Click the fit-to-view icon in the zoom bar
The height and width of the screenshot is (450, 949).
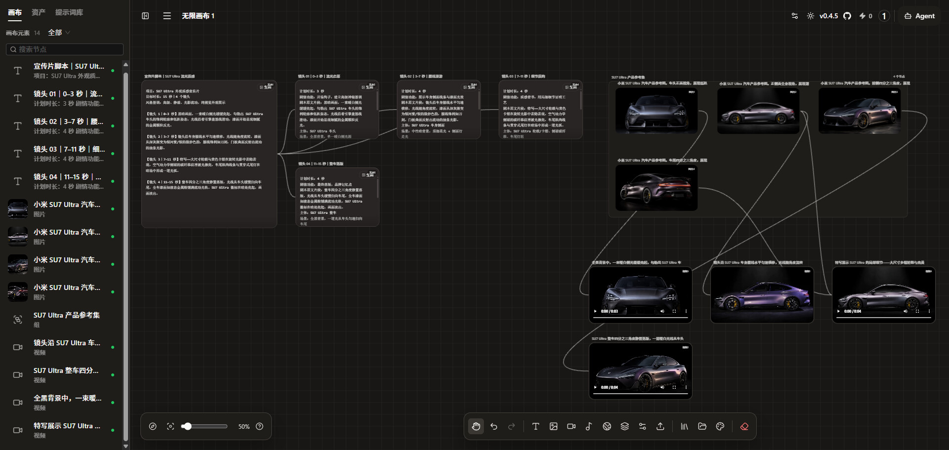click(171, 426)
